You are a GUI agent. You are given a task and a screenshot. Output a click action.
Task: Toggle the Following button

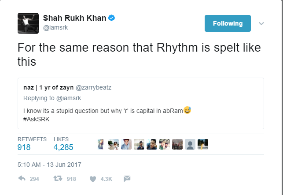[228, 23]
